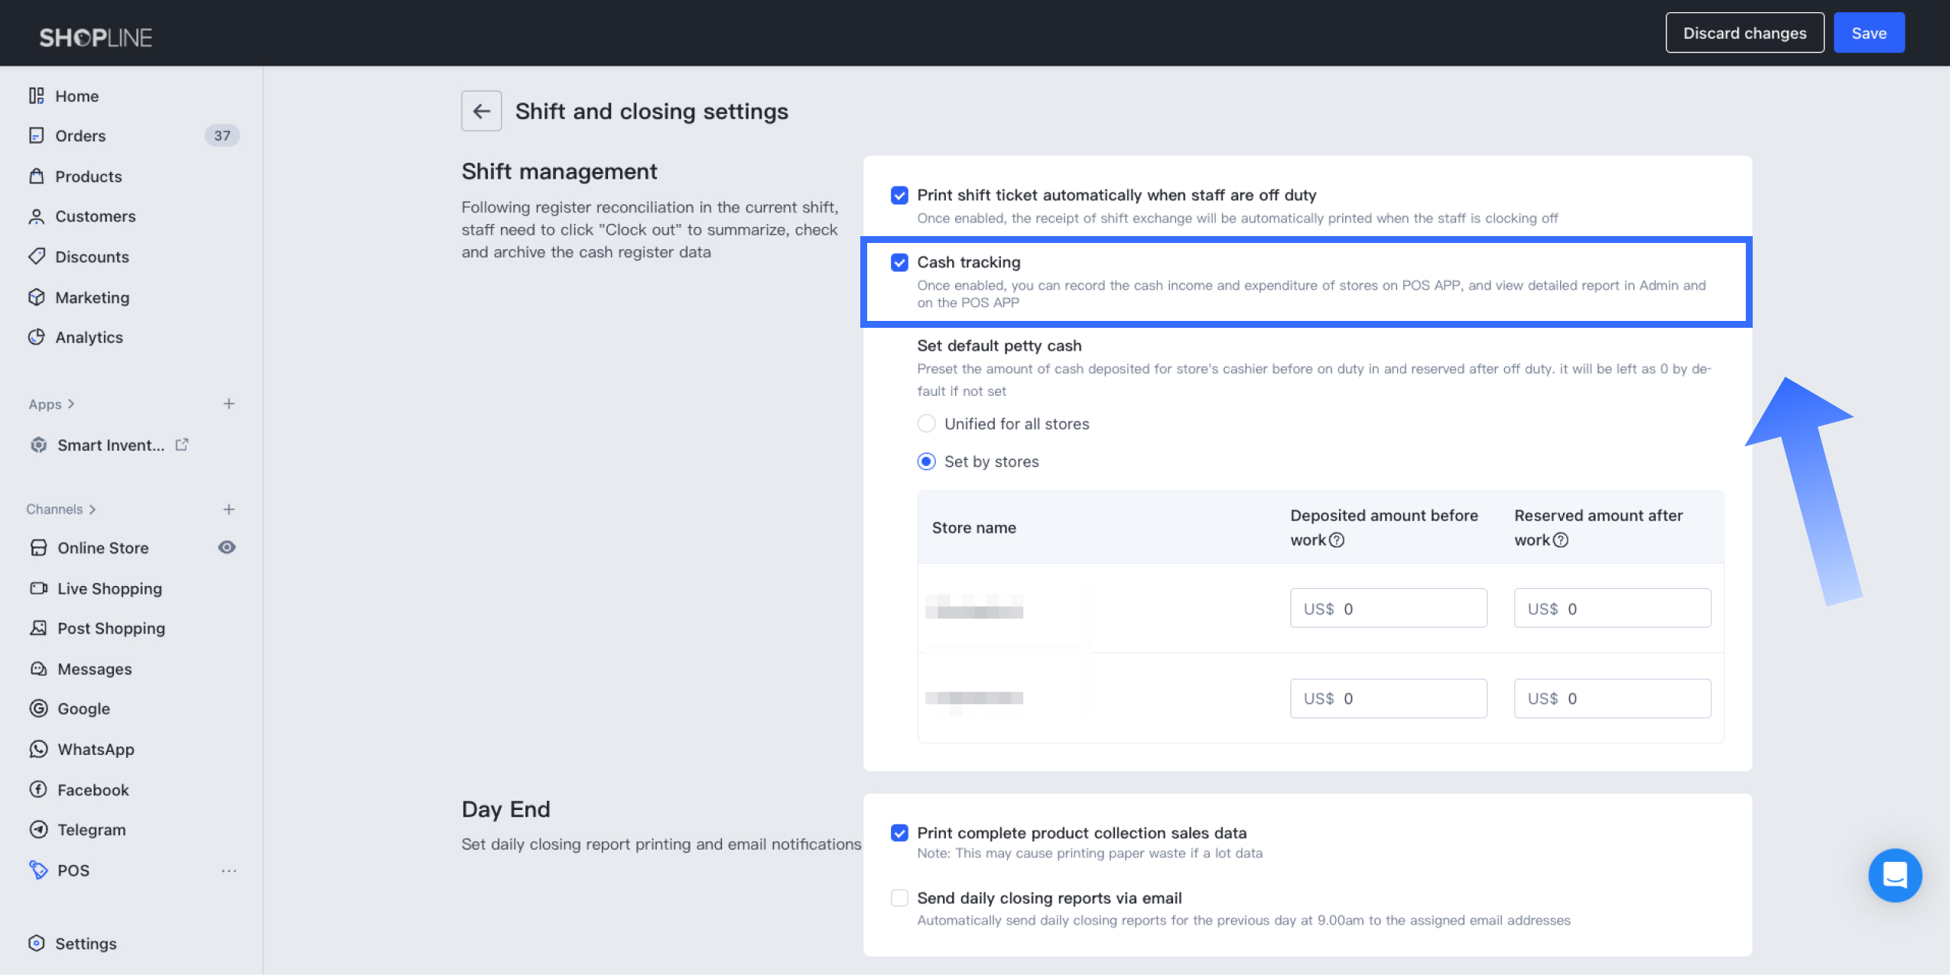Click the Save button
The width and height of the screenshot is (1950, 975).
(x=1868, y=34)
